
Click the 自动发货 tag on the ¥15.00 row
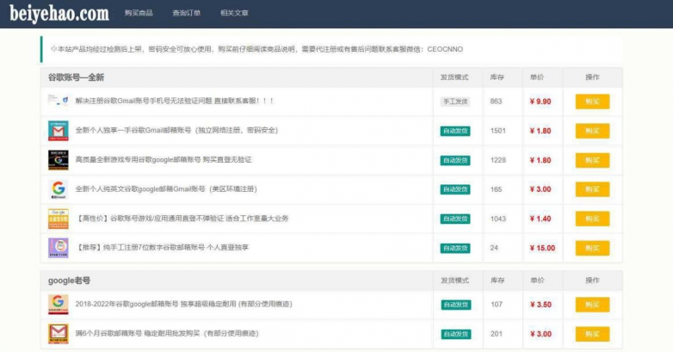coord(455,248)
